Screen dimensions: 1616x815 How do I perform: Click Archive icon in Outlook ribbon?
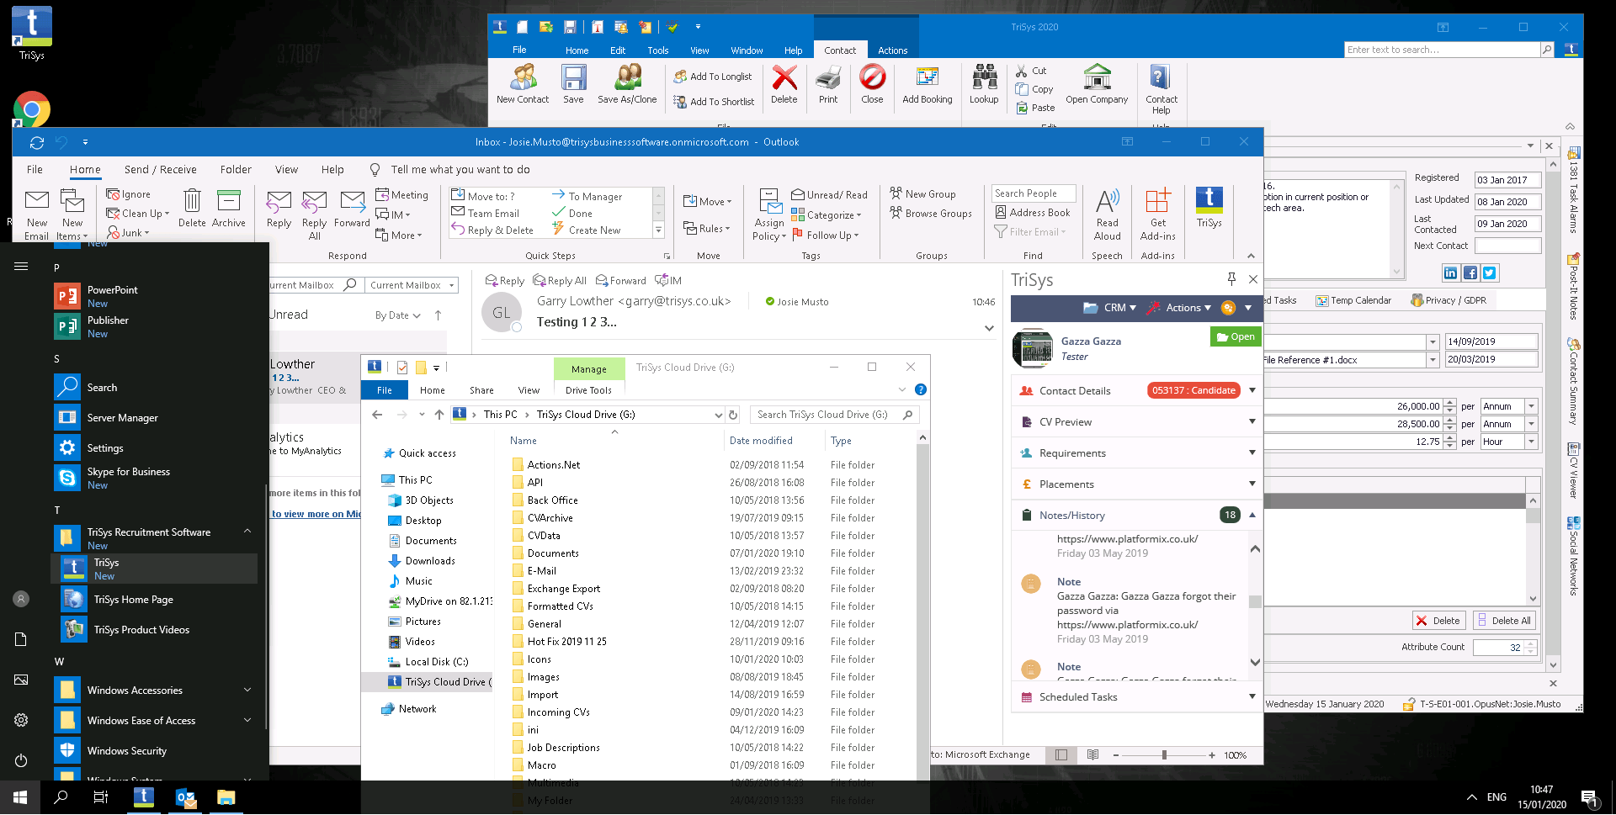229,209
